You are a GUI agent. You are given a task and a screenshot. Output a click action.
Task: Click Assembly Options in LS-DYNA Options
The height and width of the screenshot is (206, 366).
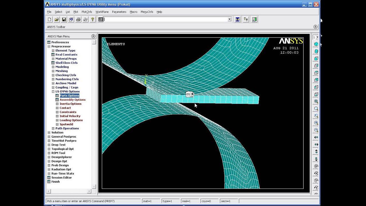(x=72, y=100)
